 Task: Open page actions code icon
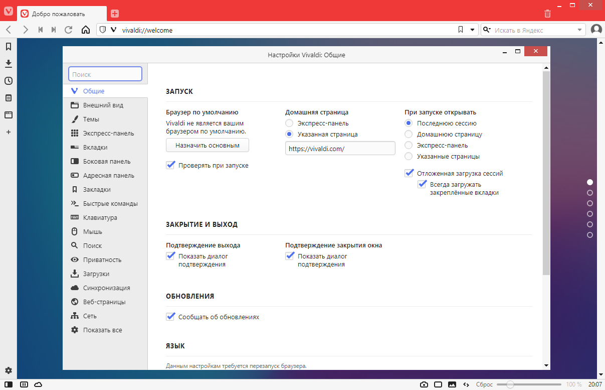coord(466,384)
